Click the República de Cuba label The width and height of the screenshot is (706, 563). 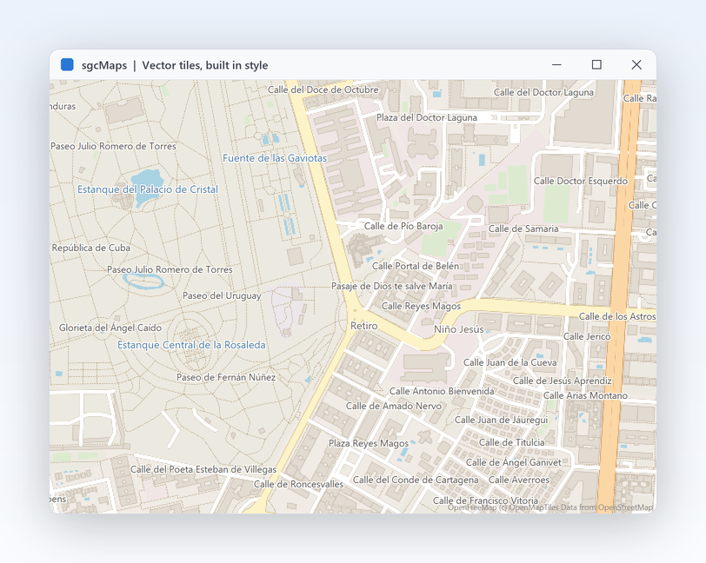click(91, 248)
